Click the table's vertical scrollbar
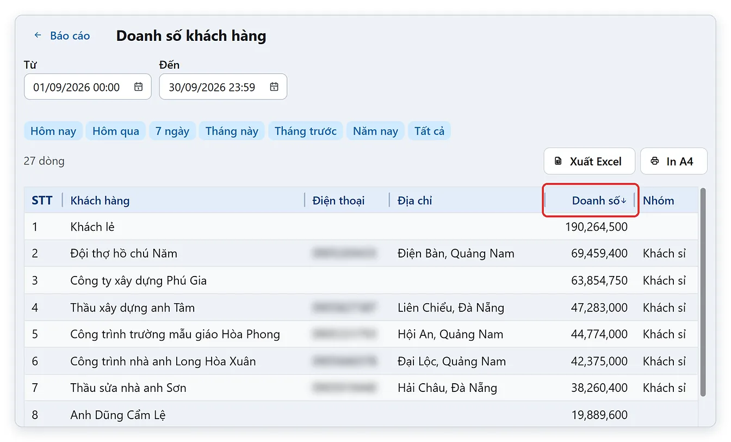 [x=703, y=292]
